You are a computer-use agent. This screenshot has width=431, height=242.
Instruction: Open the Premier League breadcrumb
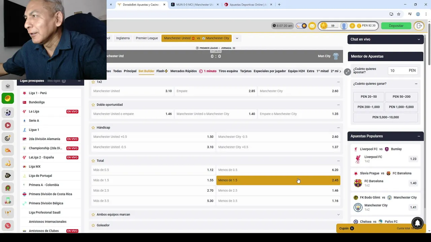147,38
